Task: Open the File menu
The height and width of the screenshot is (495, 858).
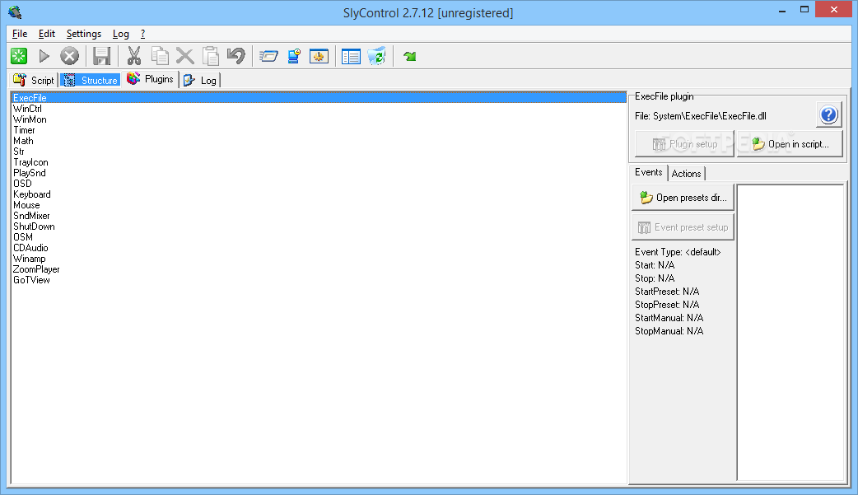Action: click(20, 34)
